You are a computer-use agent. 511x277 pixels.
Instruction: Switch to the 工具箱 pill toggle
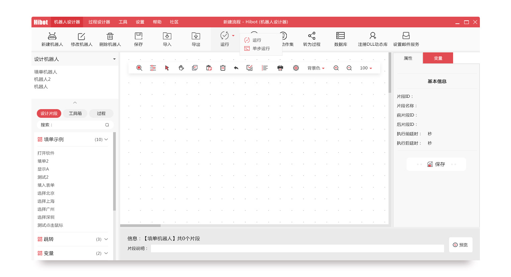75,113
